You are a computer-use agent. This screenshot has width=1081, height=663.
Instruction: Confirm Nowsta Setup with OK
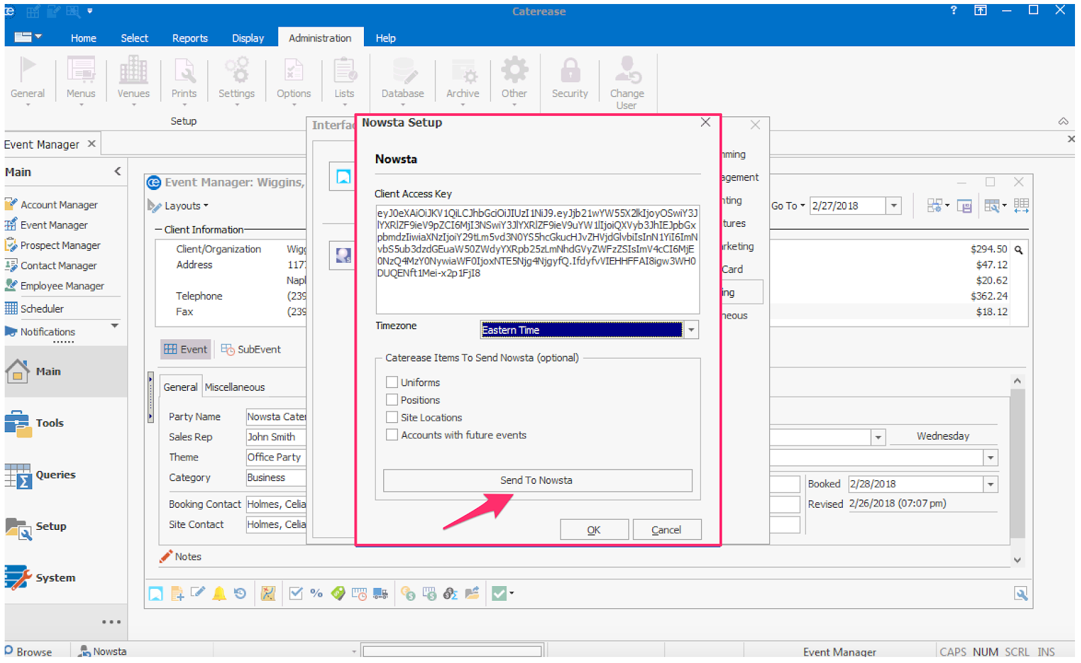coord(594,530)
